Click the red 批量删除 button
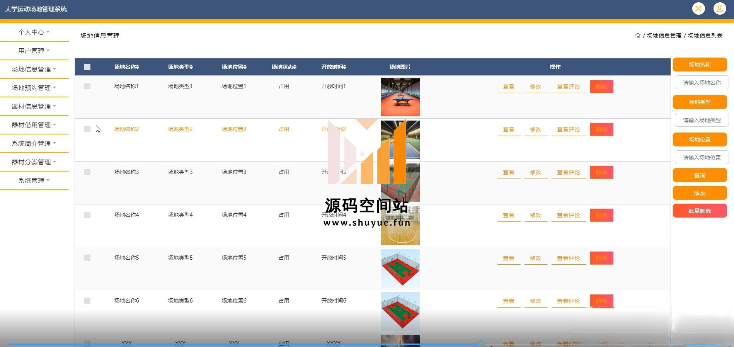The width and height of the screenshot is (734, 347). pyautogui.click(x=700, y=211)
